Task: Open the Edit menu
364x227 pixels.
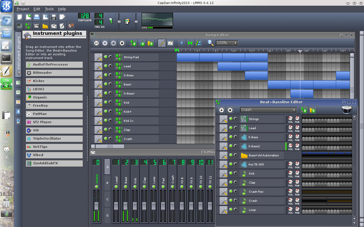Action: point(37,9)
